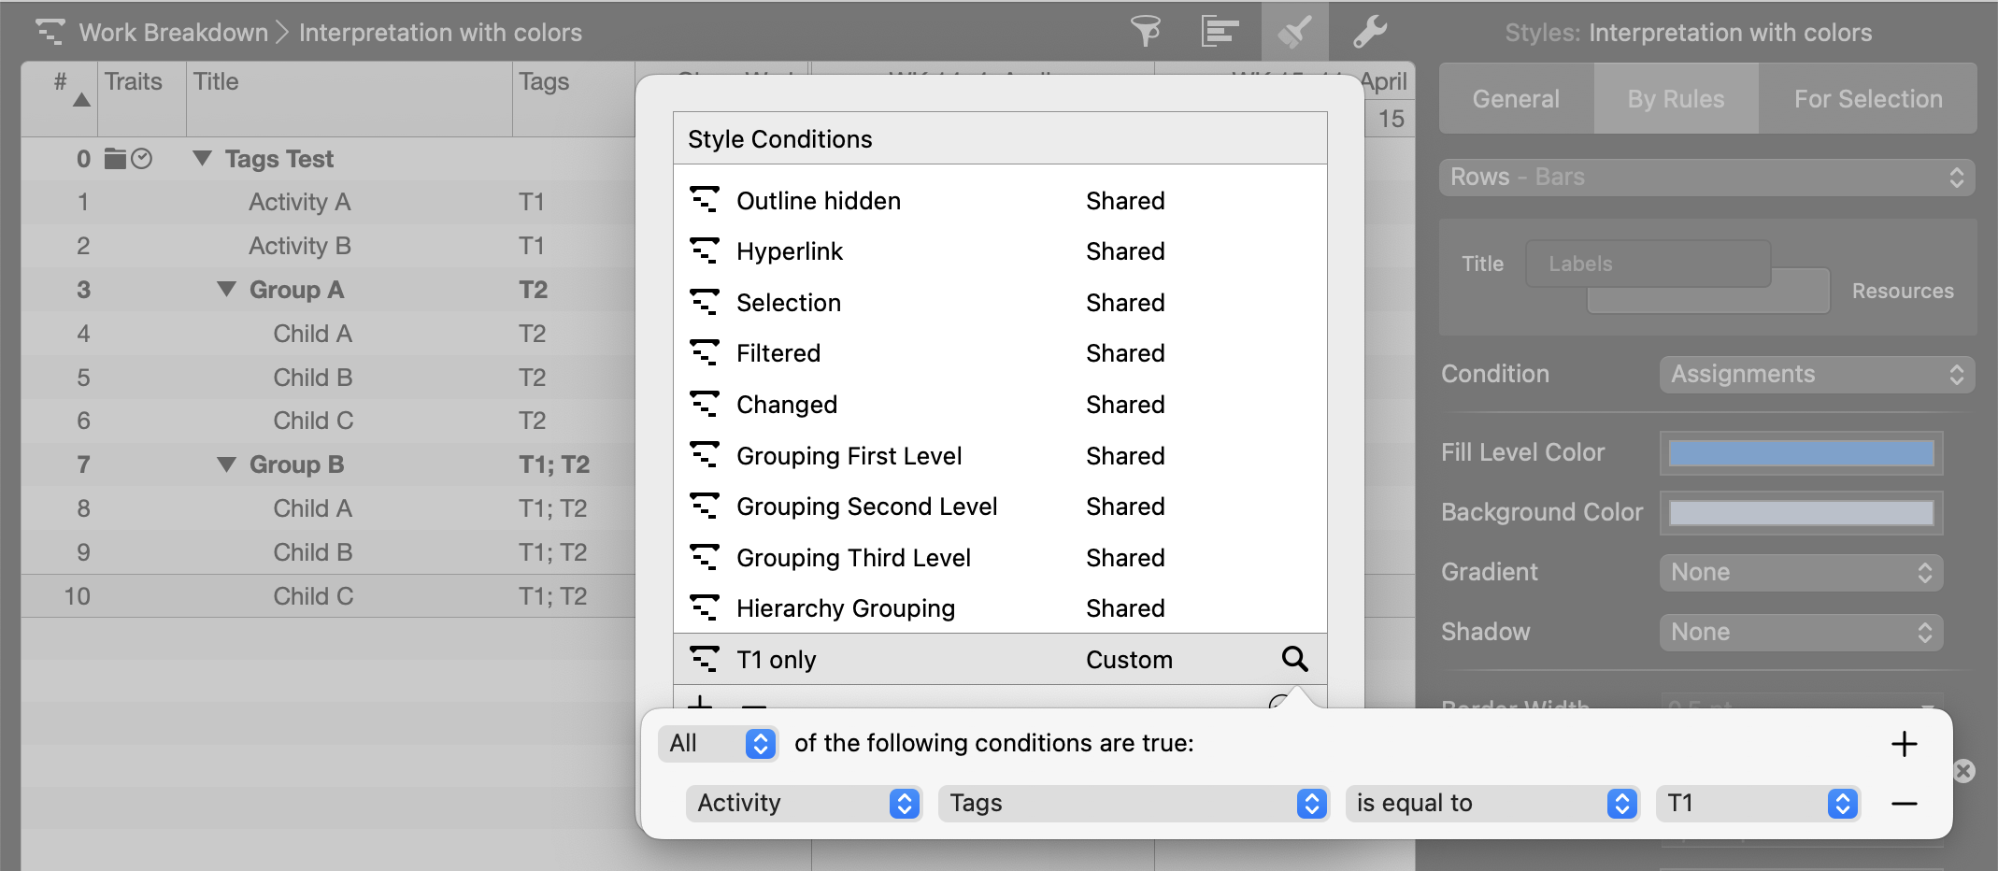Viewport: 1998px width, 871px height.
Task: Open the All conditions dropdown
Action: [x=718, y=744]
